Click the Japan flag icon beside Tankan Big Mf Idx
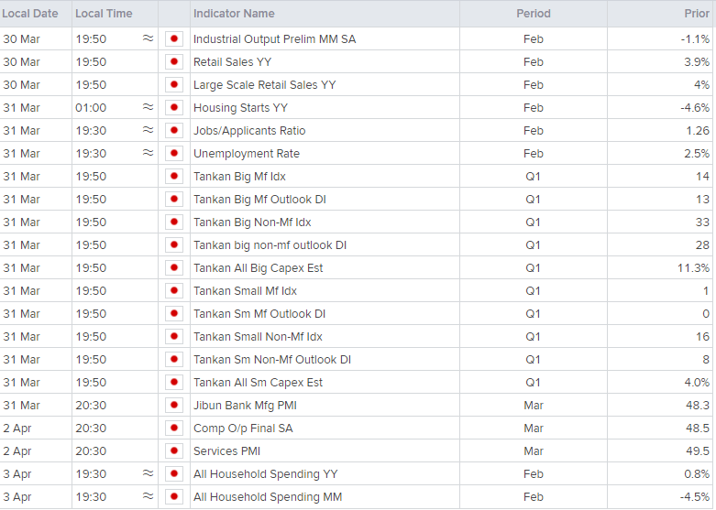Image resolution: width=716 pixels, height=510 pixels. click(x=174, y=176)
